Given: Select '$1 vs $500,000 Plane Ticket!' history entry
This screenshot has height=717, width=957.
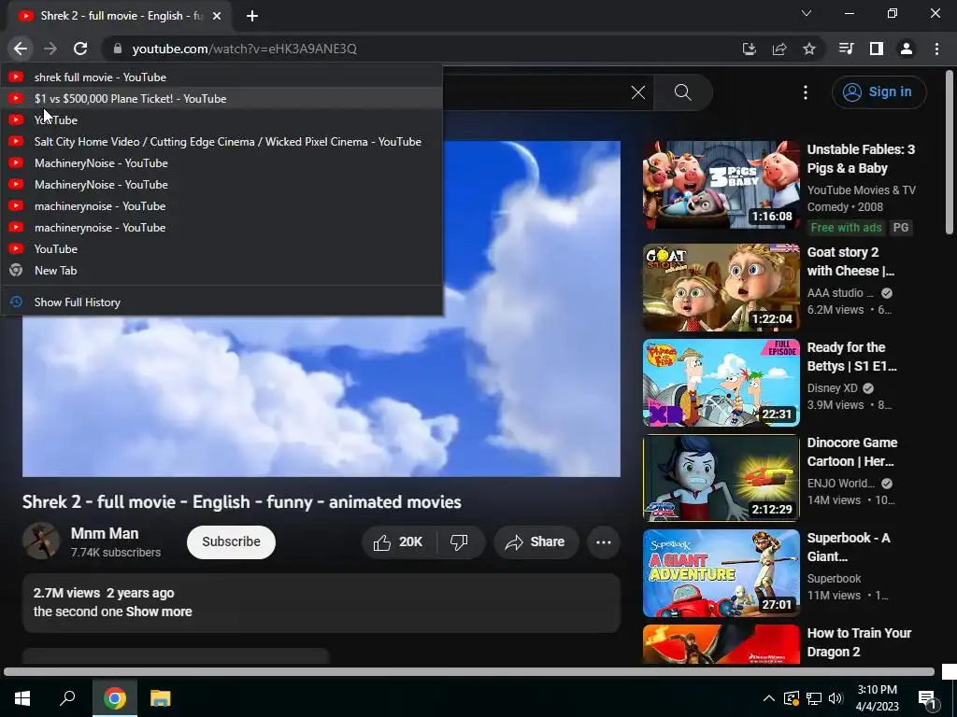Looking at the screenshot, I should tap(221, 98).
